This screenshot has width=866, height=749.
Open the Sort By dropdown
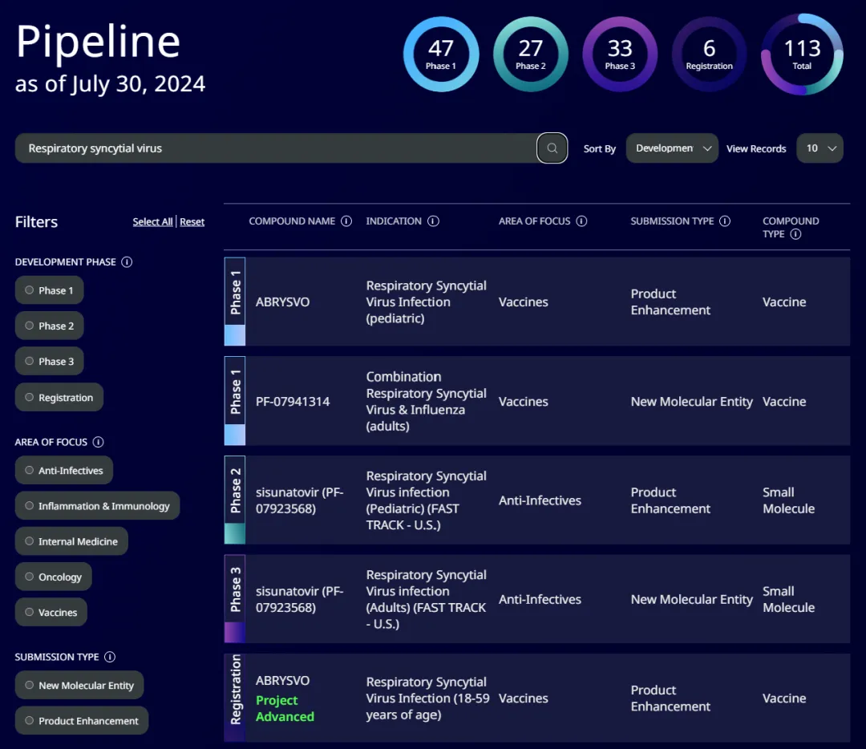coord(672,148)
